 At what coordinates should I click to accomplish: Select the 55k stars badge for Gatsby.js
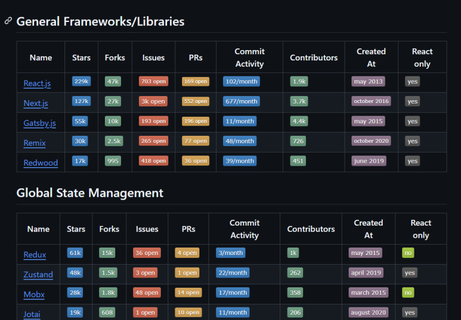pyautogui.click(x=80, y=121)
